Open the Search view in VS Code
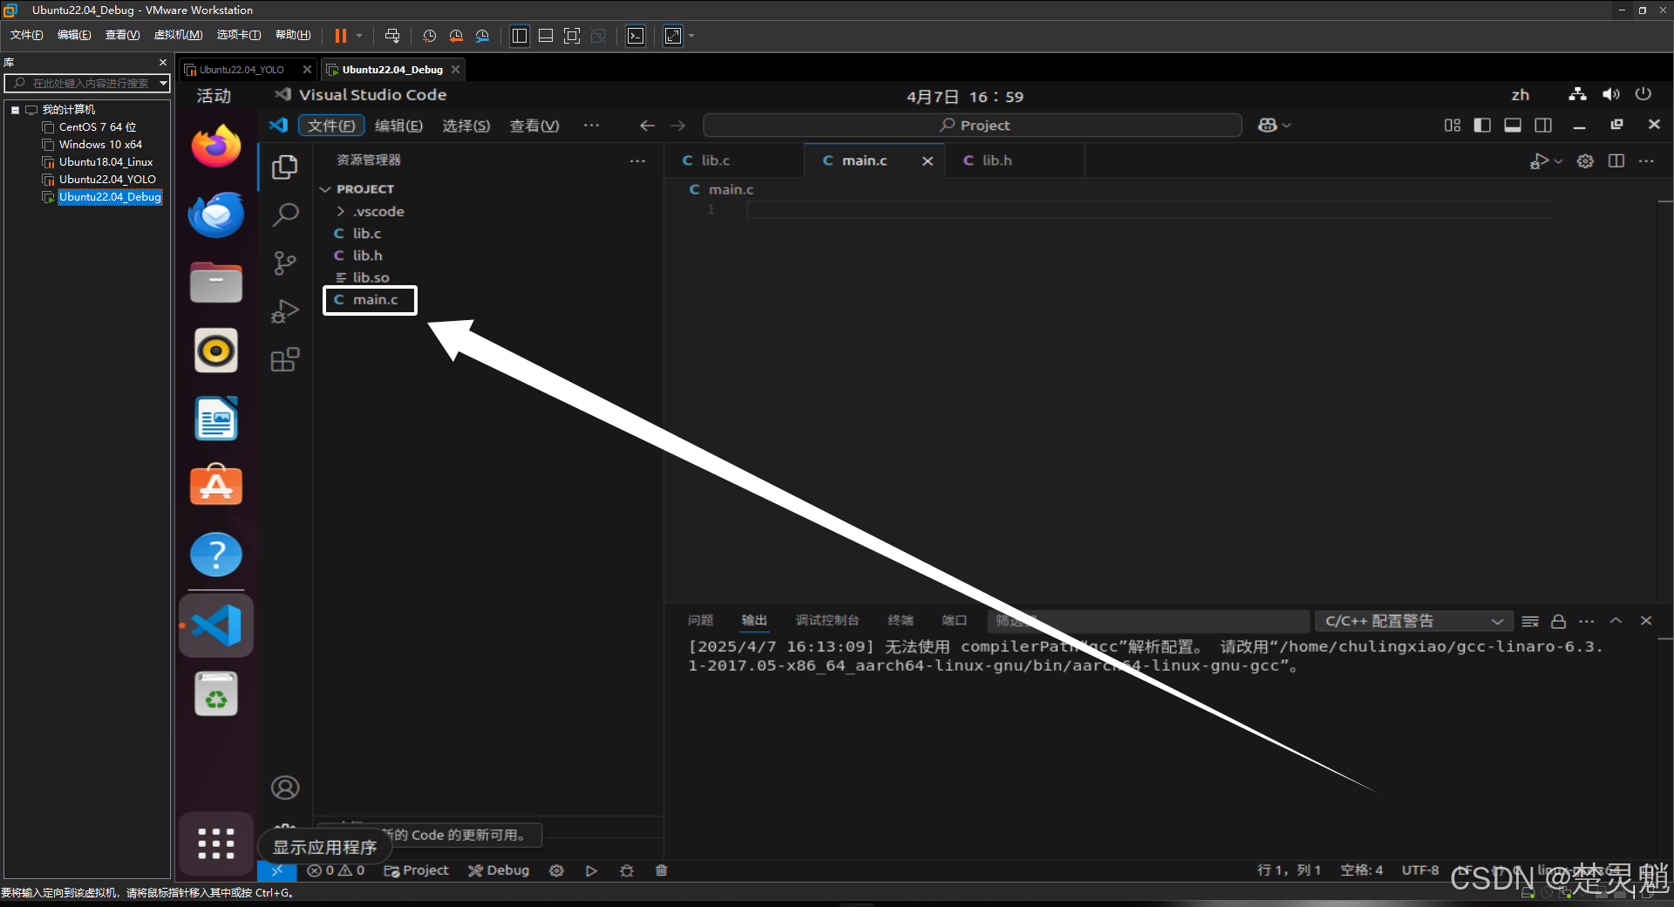1674x907 pixels. click(284, 215)
